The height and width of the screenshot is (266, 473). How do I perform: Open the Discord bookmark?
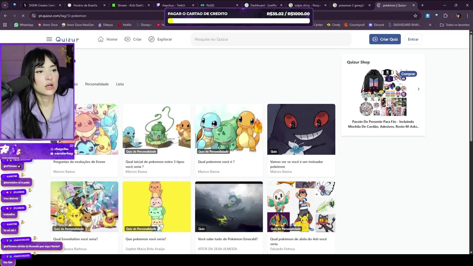(376, 25)
